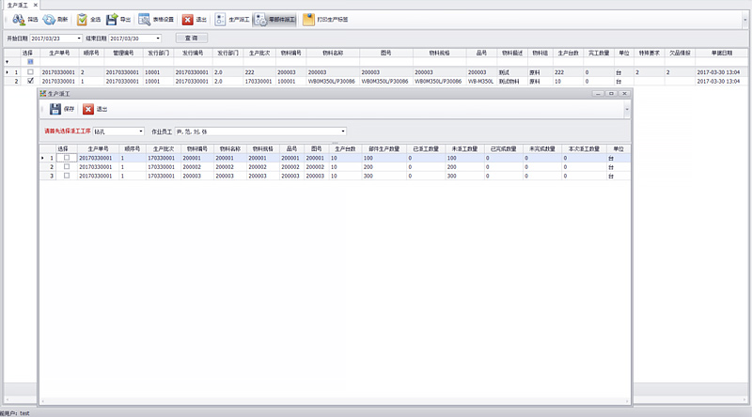Click the 生产派工 dispatch toolbar icon

220,19
